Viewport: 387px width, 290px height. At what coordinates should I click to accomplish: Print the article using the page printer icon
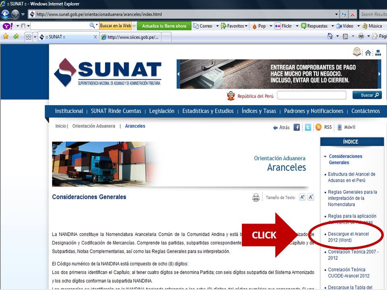(256, 197)
